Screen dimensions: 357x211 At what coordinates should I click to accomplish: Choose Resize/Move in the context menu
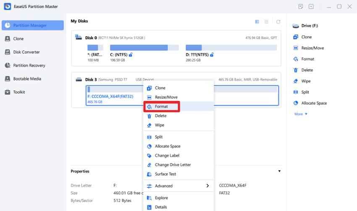pyautogui.click(x=178, y=97)
